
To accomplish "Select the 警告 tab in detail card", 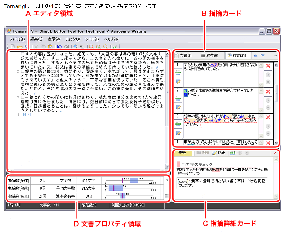I will tap(183, 153).
